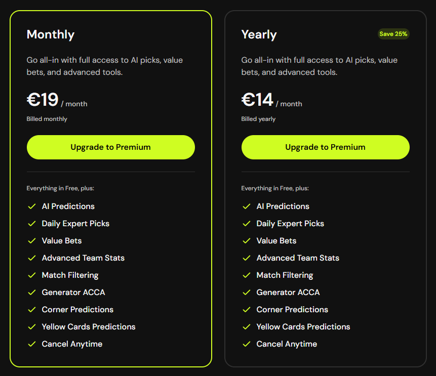436x376 pixels.
Task: Click checkmark beside Yearly Yellow Cards Predictions
Action: coord(247,327)
